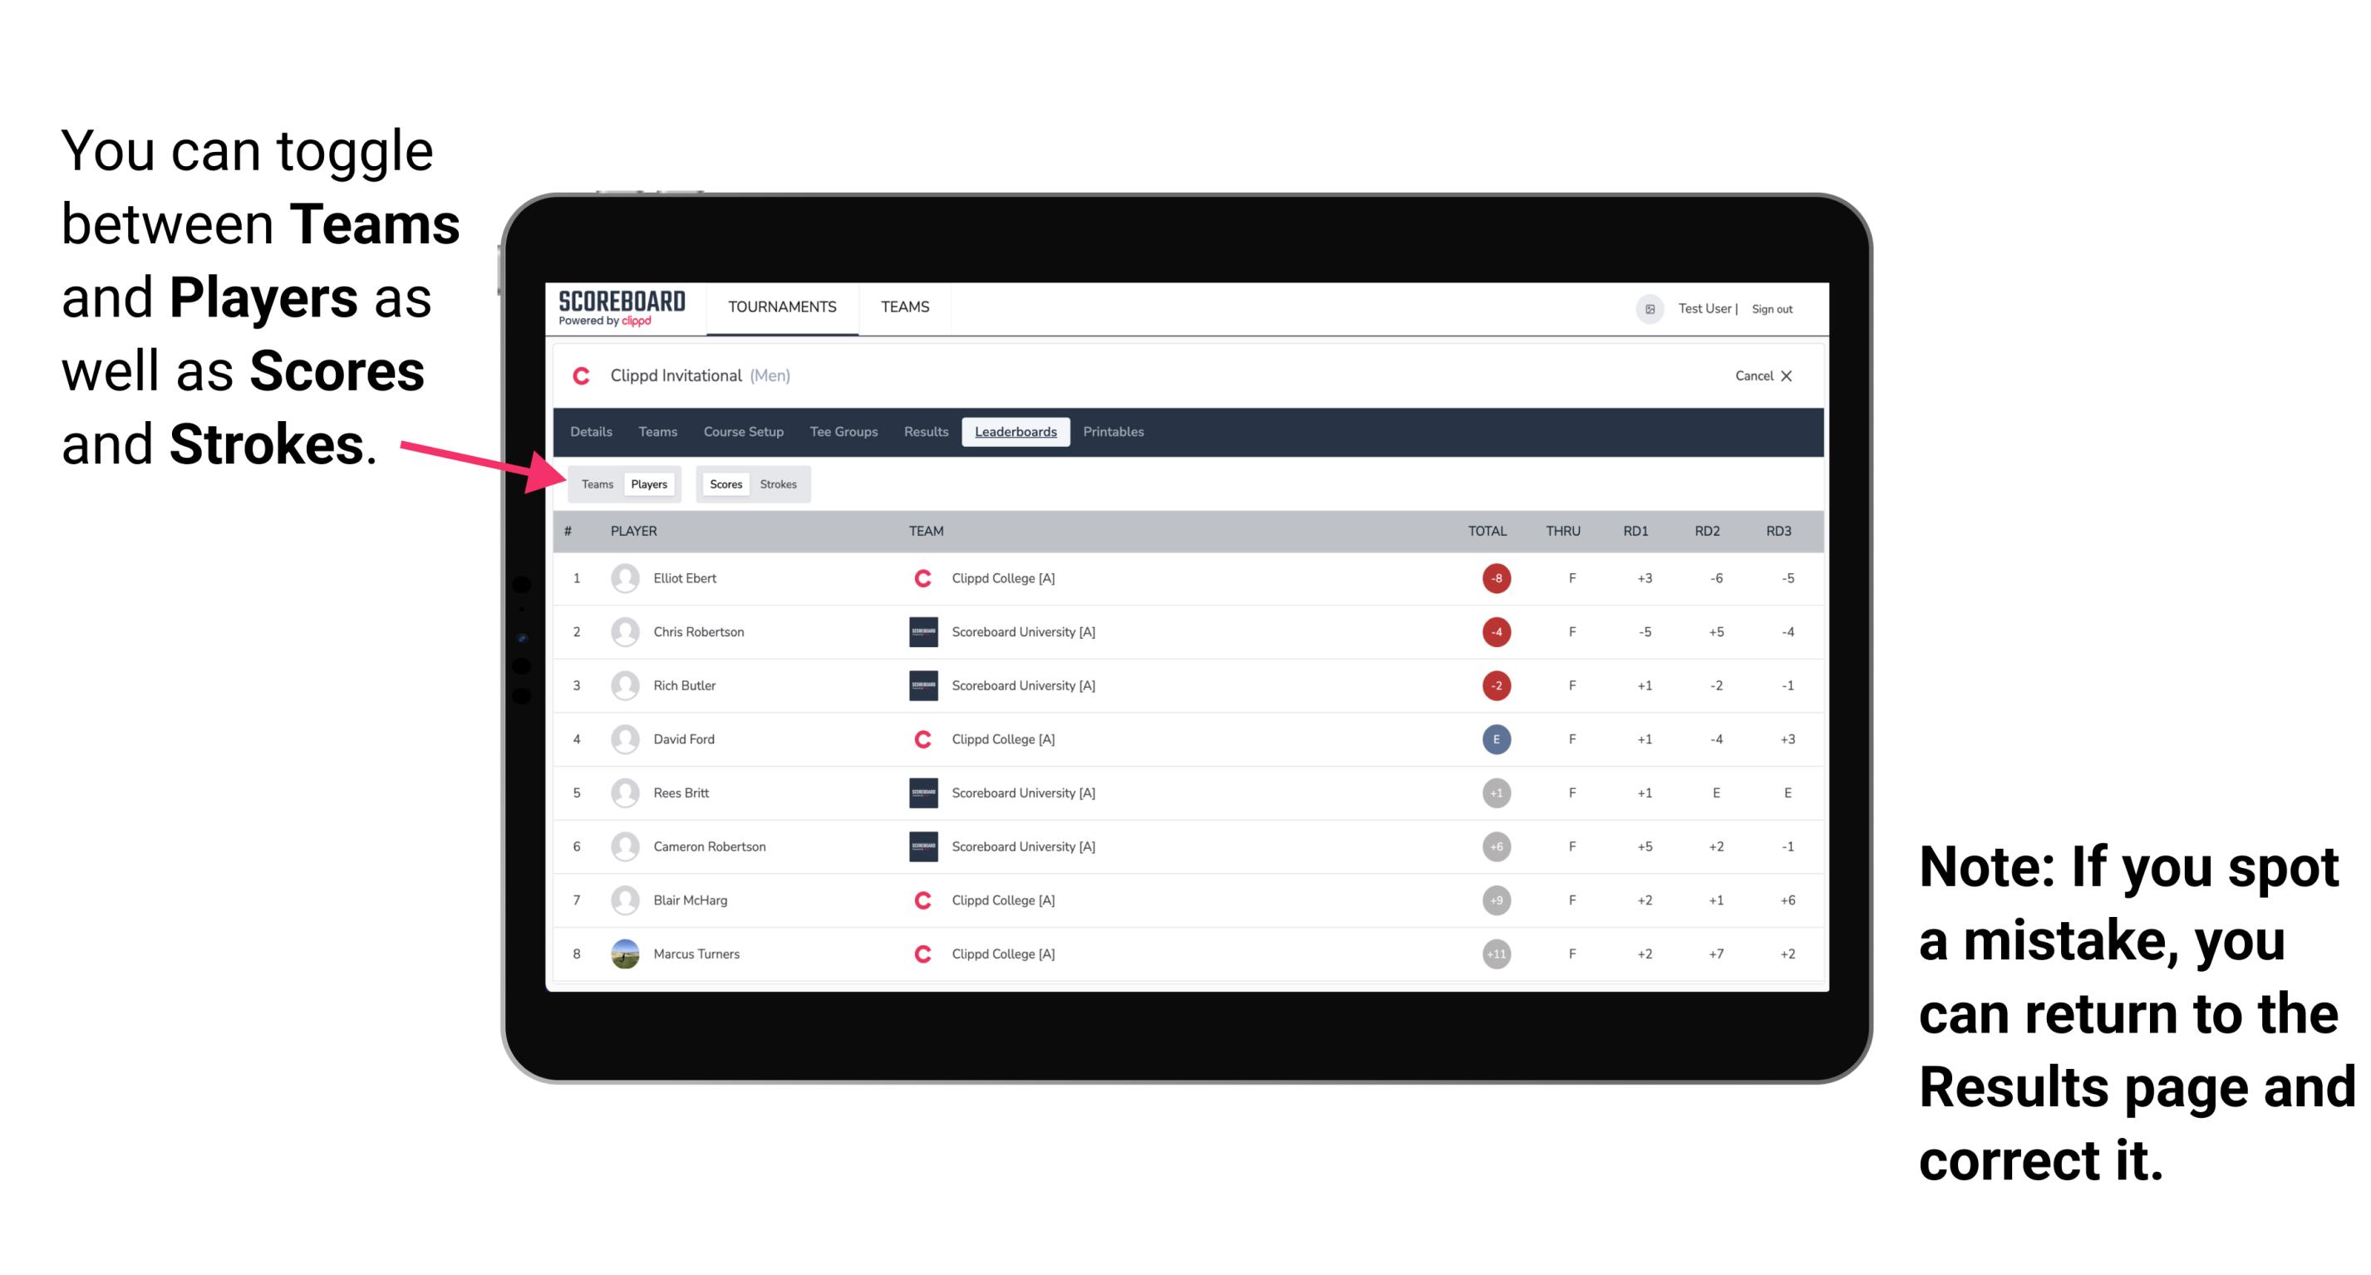Open the Printables tab
This screenshot has width=2371, height=1275.
[x=1114, y=432]
